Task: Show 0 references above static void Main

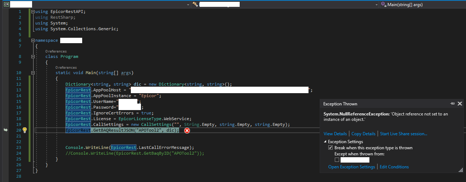Action: (x=66, y=68)
